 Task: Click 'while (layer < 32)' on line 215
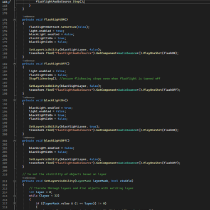tap(44, 196)
